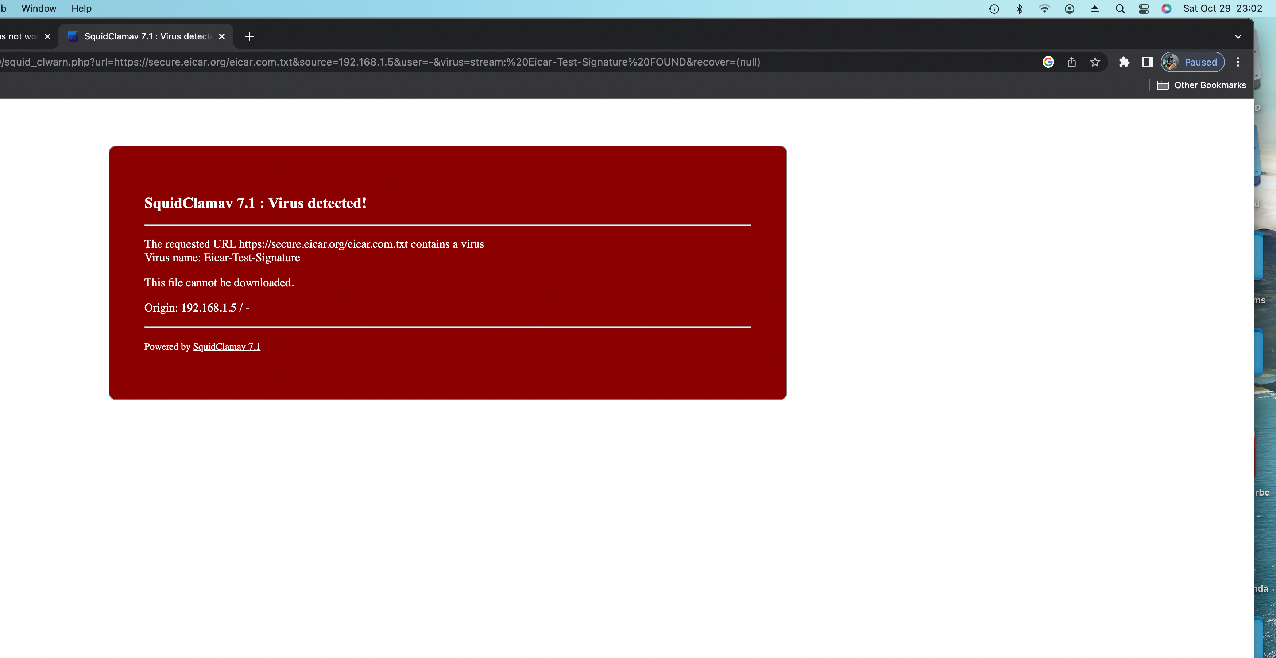
Task: Click the requested URL text line
Action: pos(314,244)
